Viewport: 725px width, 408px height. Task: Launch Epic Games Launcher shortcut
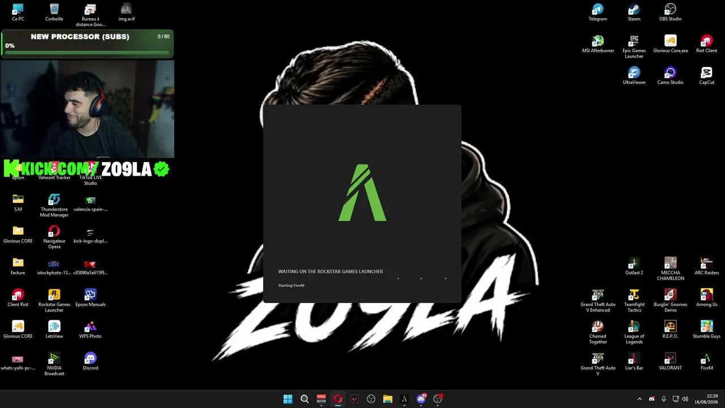pos(634,47)
